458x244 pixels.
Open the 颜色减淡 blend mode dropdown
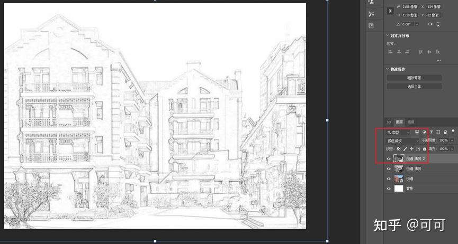click(x=403, y=141)
